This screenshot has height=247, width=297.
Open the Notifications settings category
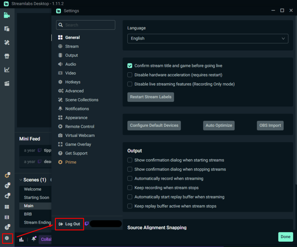tap(74, 109)
